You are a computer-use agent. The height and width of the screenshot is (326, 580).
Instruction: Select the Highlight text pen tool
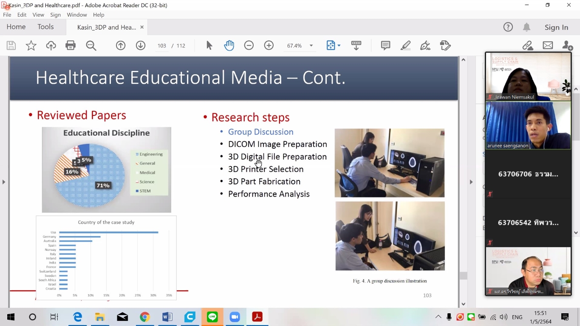405,45
